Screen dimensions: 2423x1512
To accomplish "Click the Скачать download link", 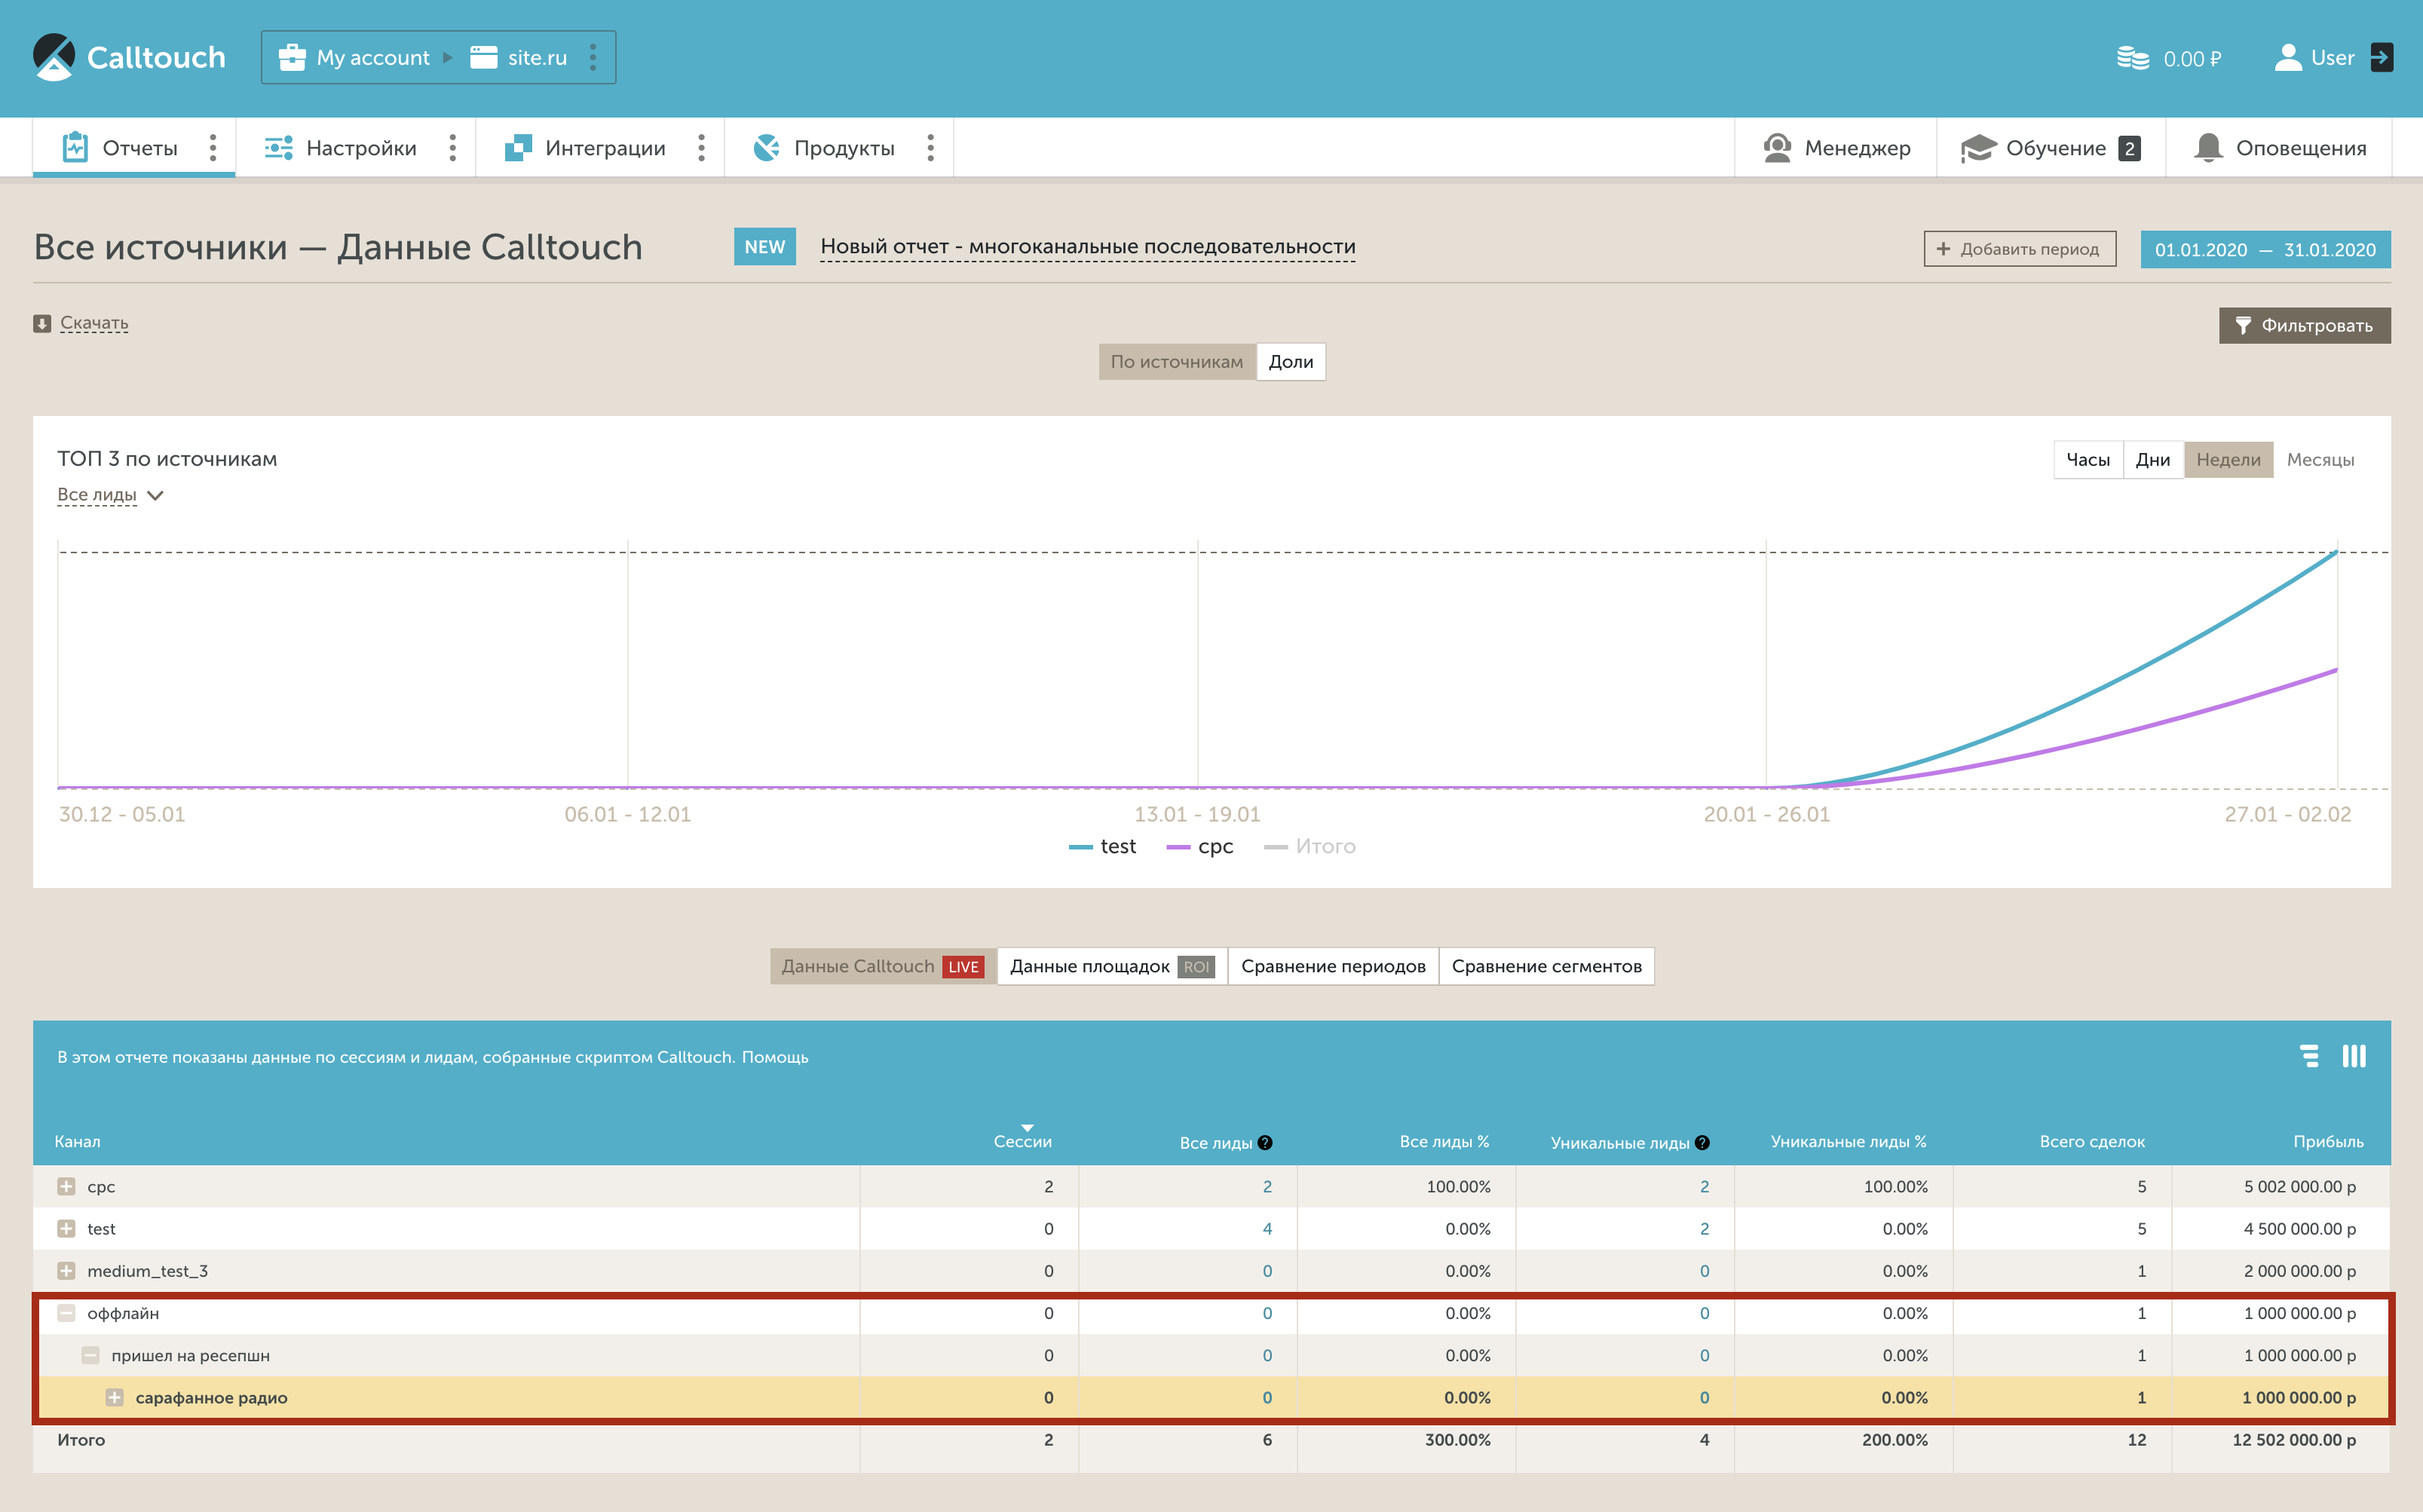I will [x=94, y=323].
